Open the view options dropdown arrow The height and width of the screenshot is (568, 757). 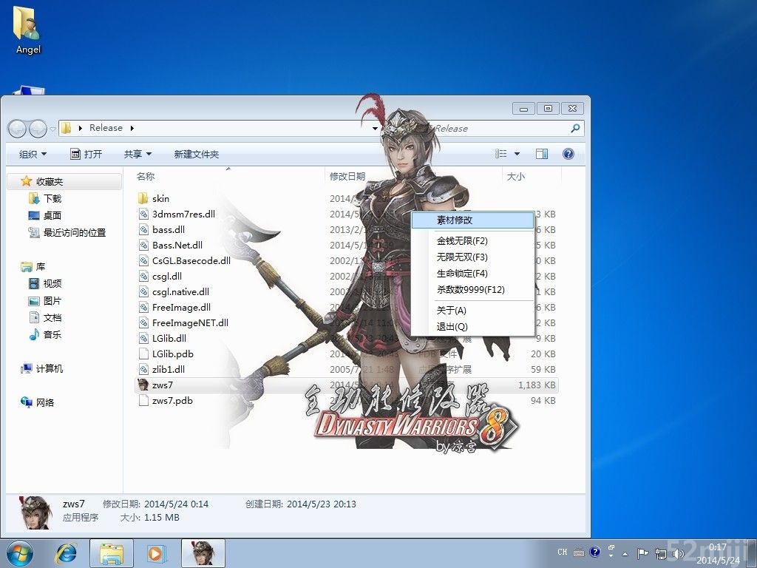click(x=517, y=154)
